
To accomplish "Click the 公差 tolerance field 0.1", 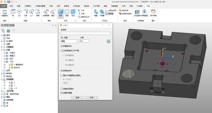I will tap(84, 41).
